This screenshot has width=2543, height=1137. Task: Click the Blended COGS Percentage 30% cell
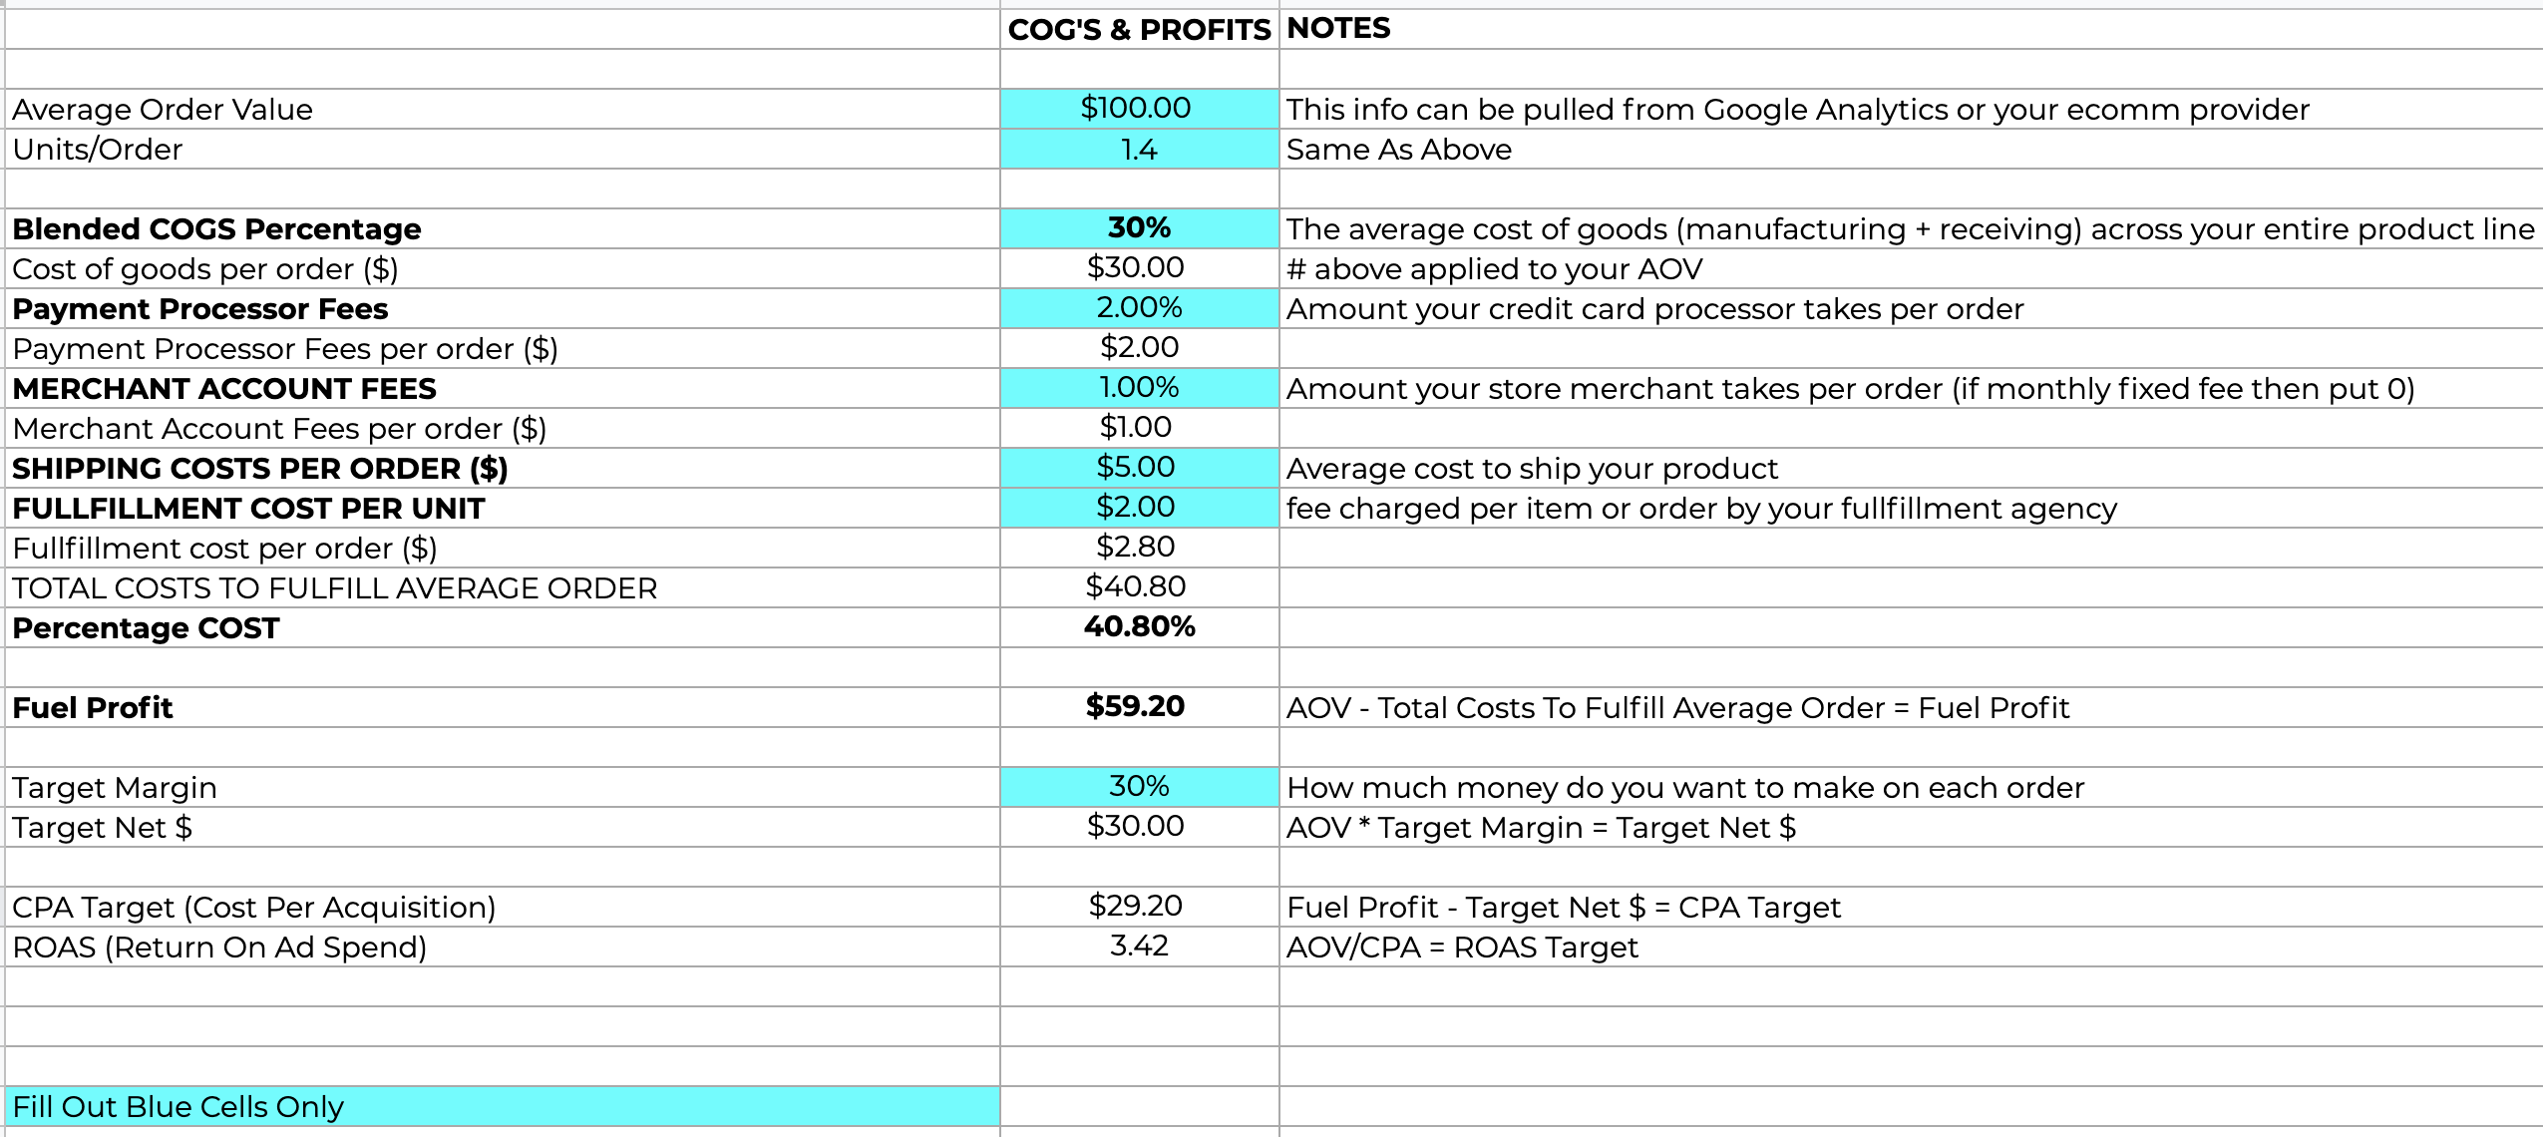click(1138, 227)
